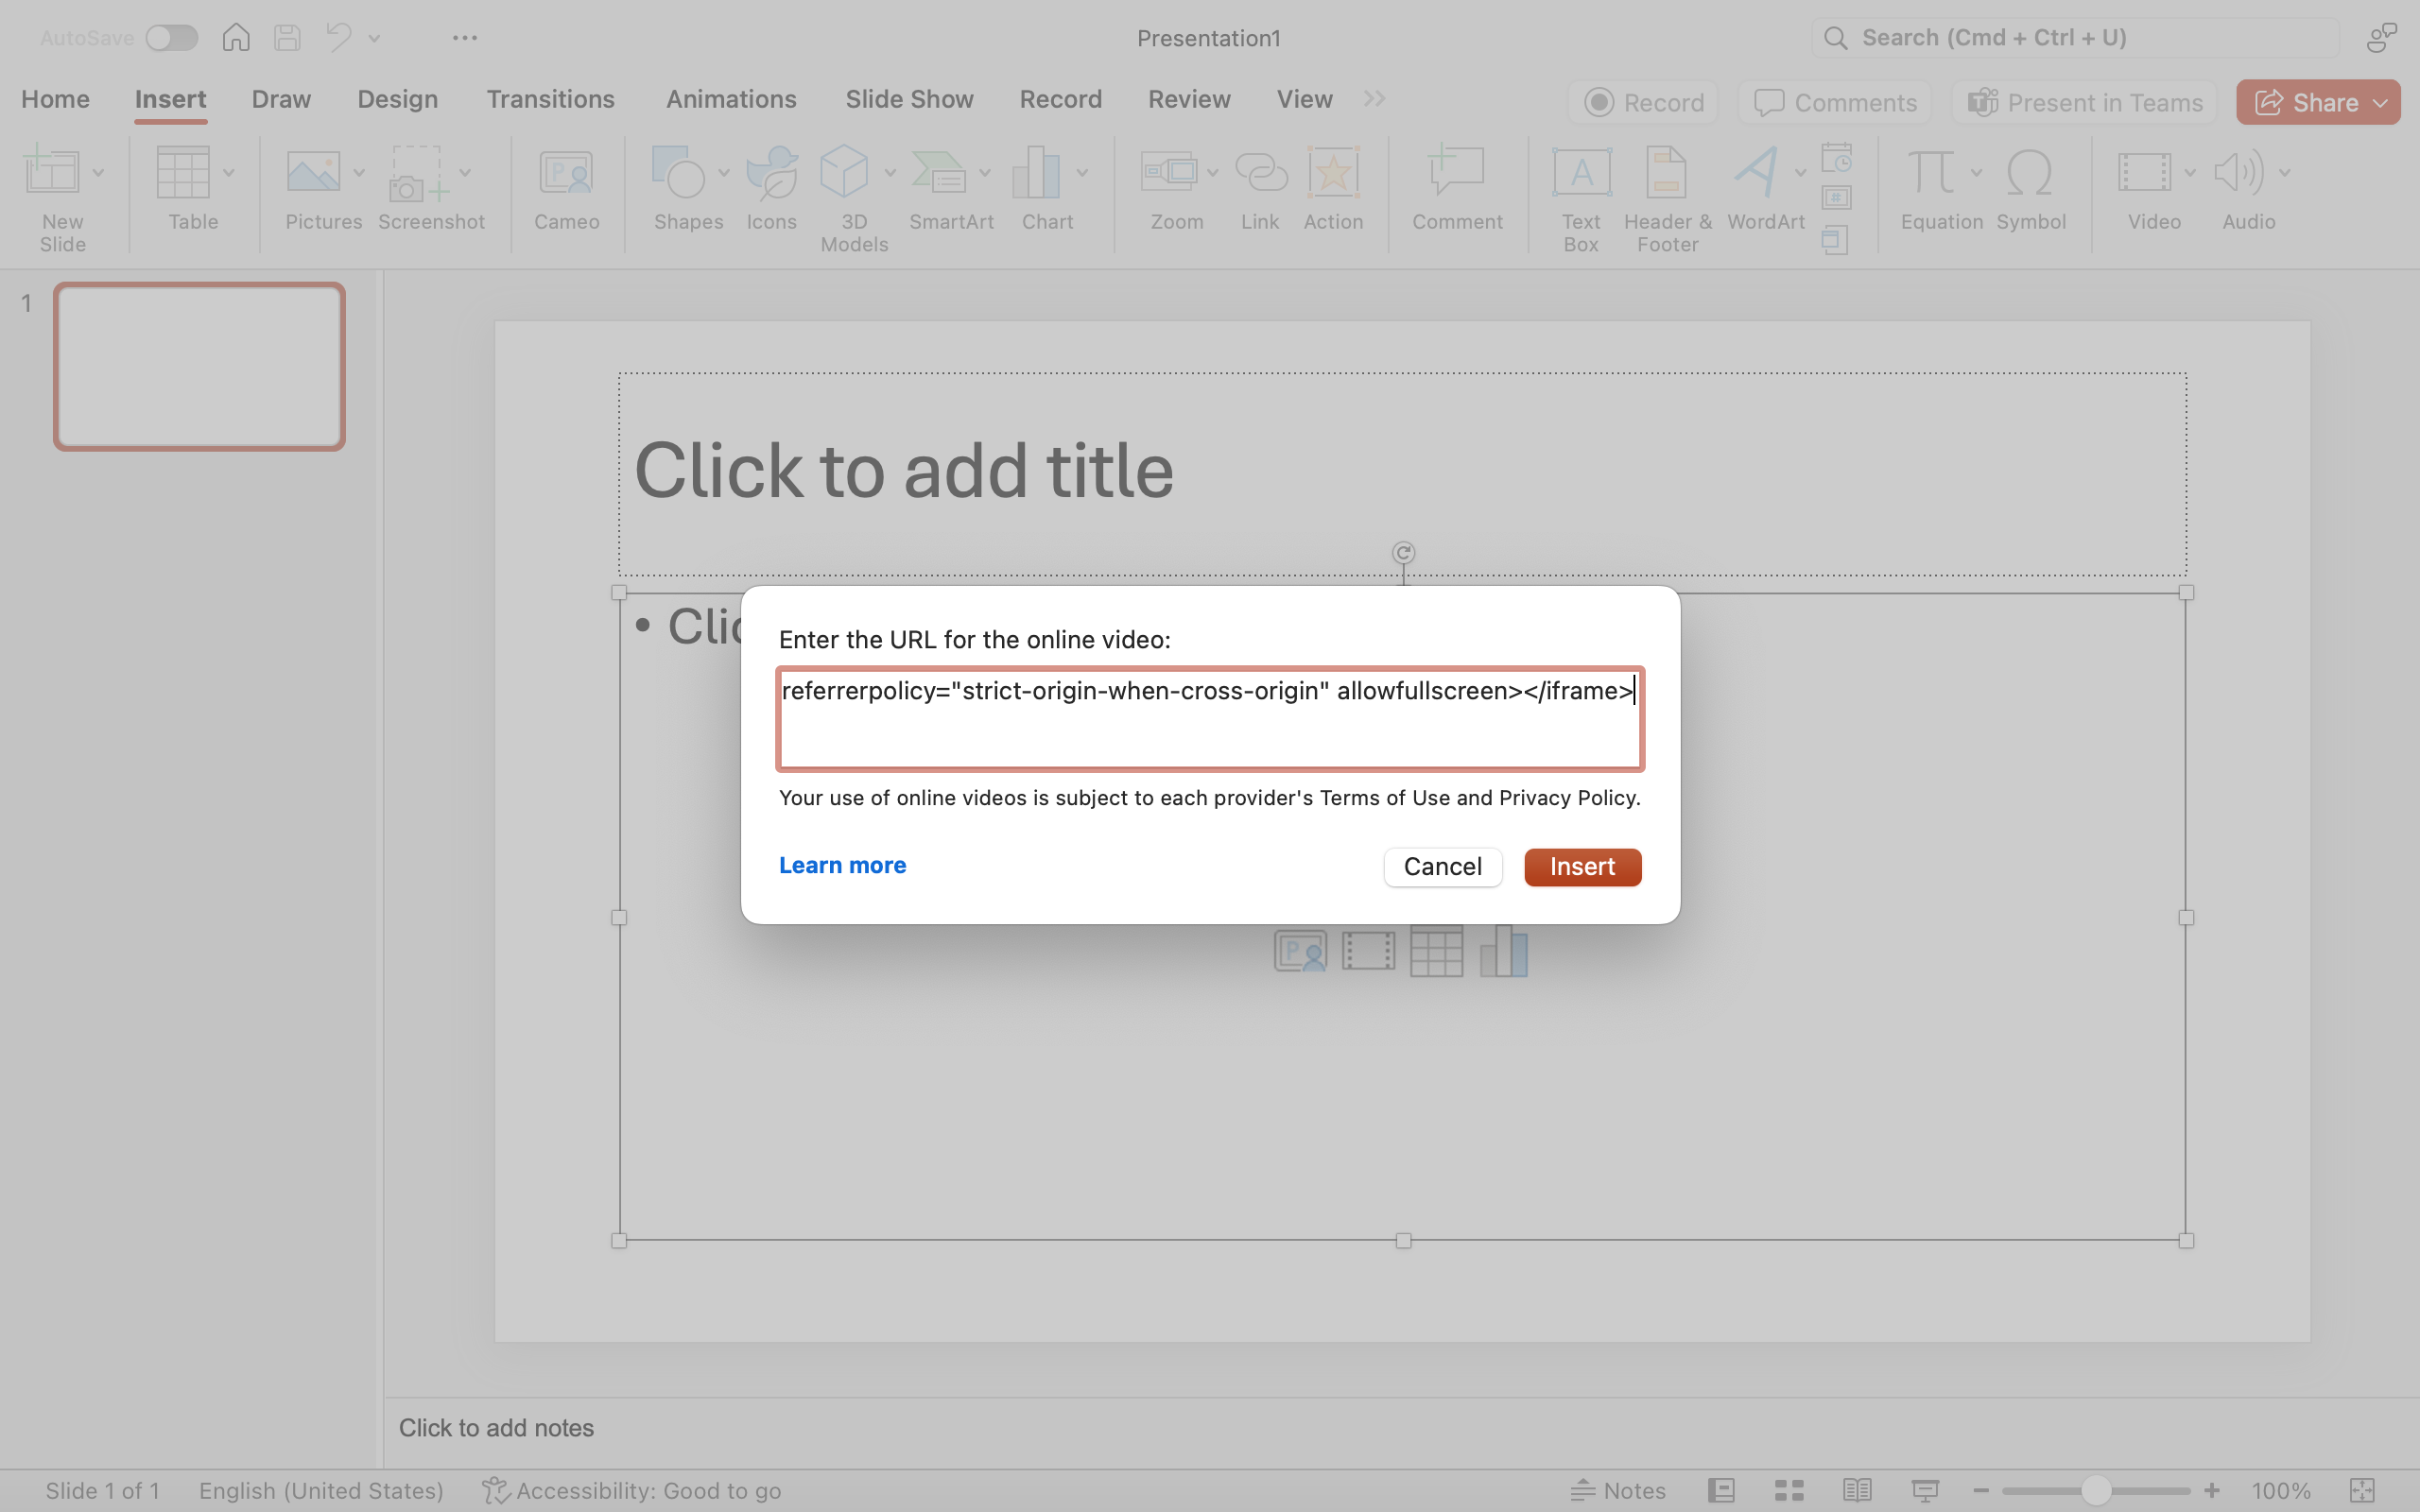
Task: Click the Pictures icon
Action: tap(314, 172)
